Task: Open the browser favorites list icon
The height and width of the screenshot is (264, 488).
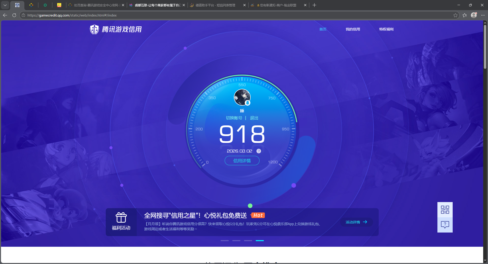Action: click(x=465, y=15)
